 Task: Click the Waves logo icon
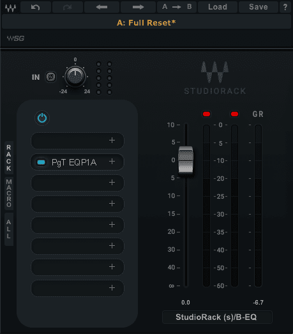tap(10, 8)
